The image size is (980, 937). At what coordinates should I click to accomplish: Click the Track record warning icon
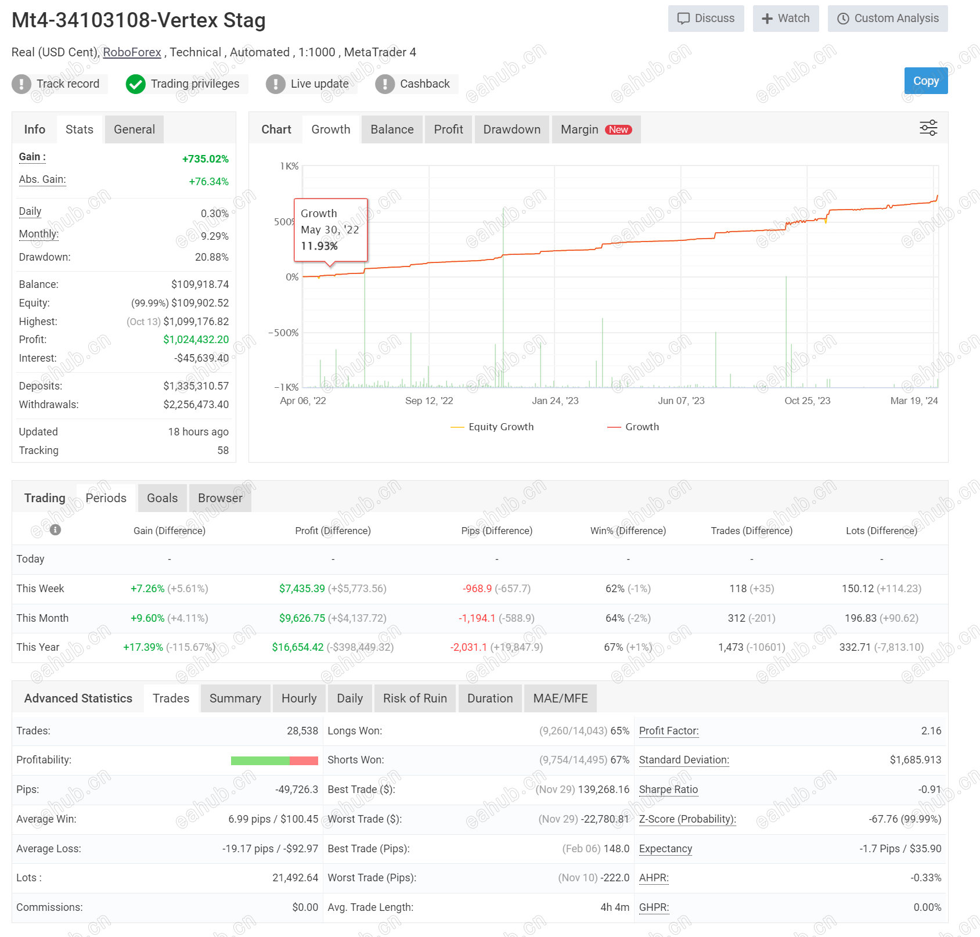21,84
